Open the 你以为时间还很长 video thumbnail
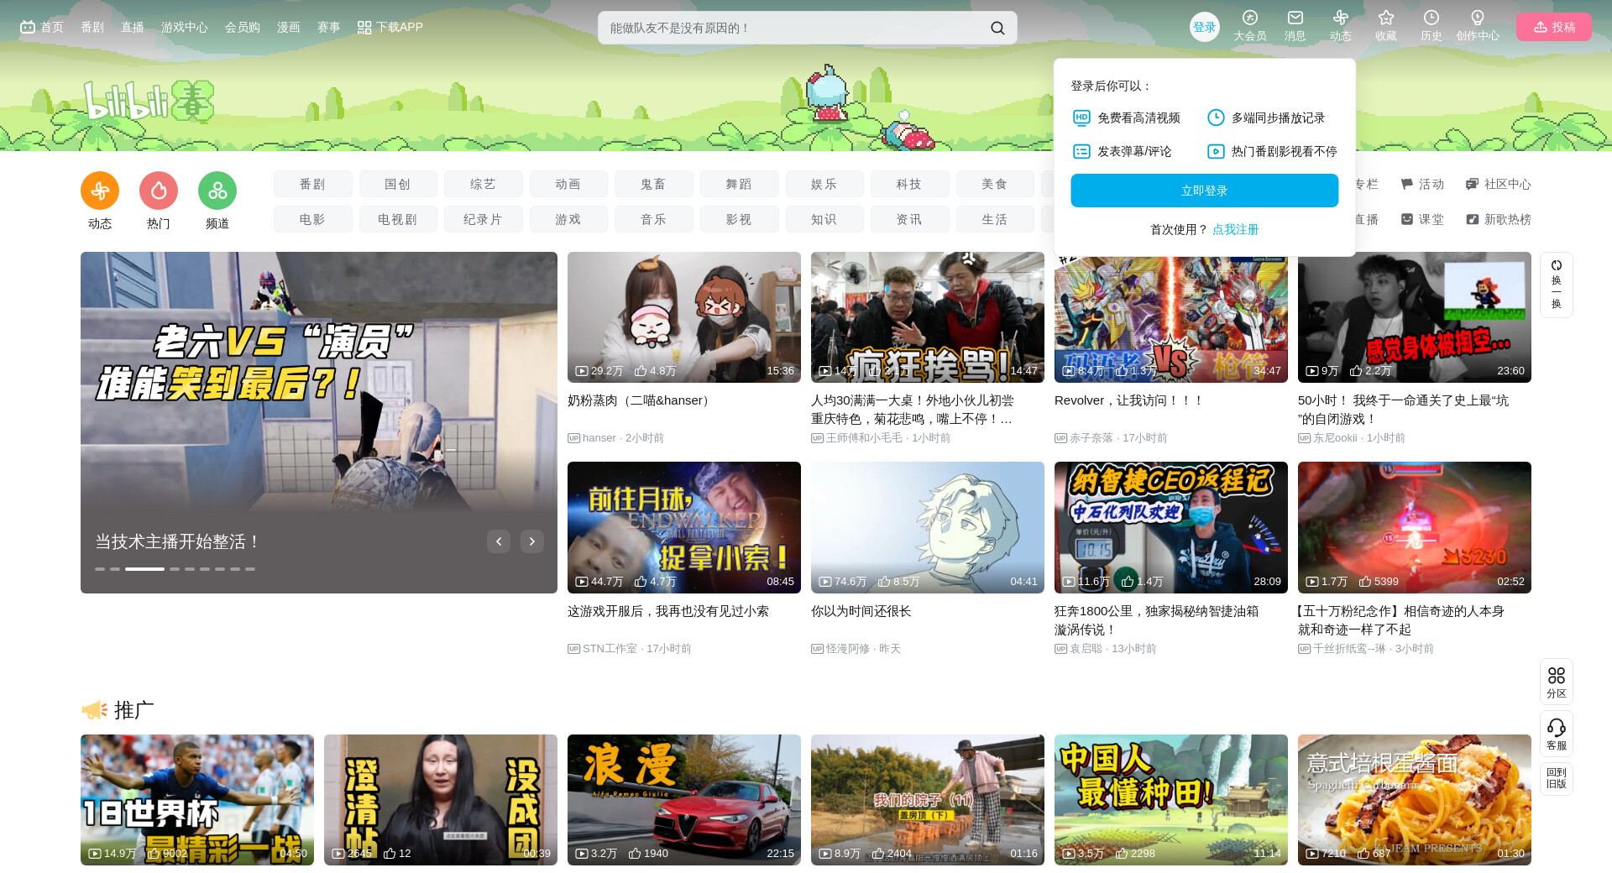This screenshot has width=1612, height=873. 928,527
